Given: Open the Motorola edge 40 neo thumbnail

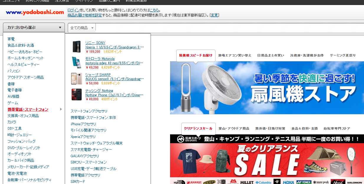Looking at the screenshot, I should [77, 63].
